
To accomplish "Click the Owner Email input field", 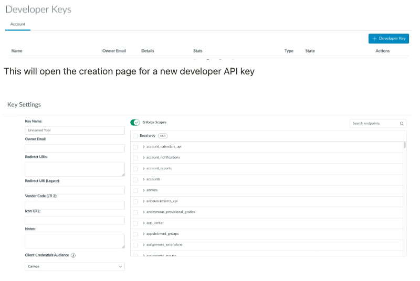I will [x=75, y=148].
